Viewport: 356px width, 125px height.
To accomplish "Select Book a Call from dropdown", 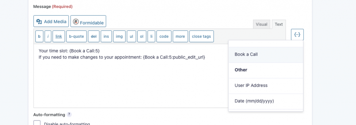I will click(266, 55).
